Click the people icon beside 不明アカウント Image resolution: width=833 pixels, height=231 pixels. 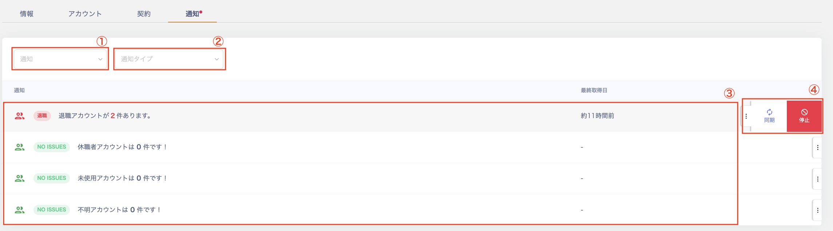click(x=20, y=210)
